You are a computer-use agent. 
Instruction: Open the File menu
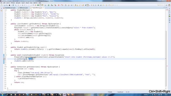pyautogui.click(x=1, y=3)
